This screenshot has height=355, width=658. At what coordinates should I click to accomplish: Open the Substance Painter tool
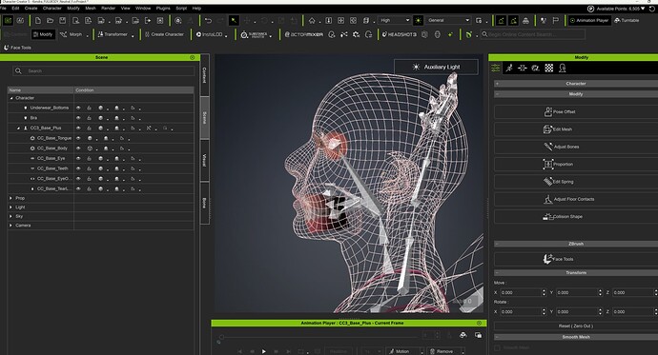255,35
